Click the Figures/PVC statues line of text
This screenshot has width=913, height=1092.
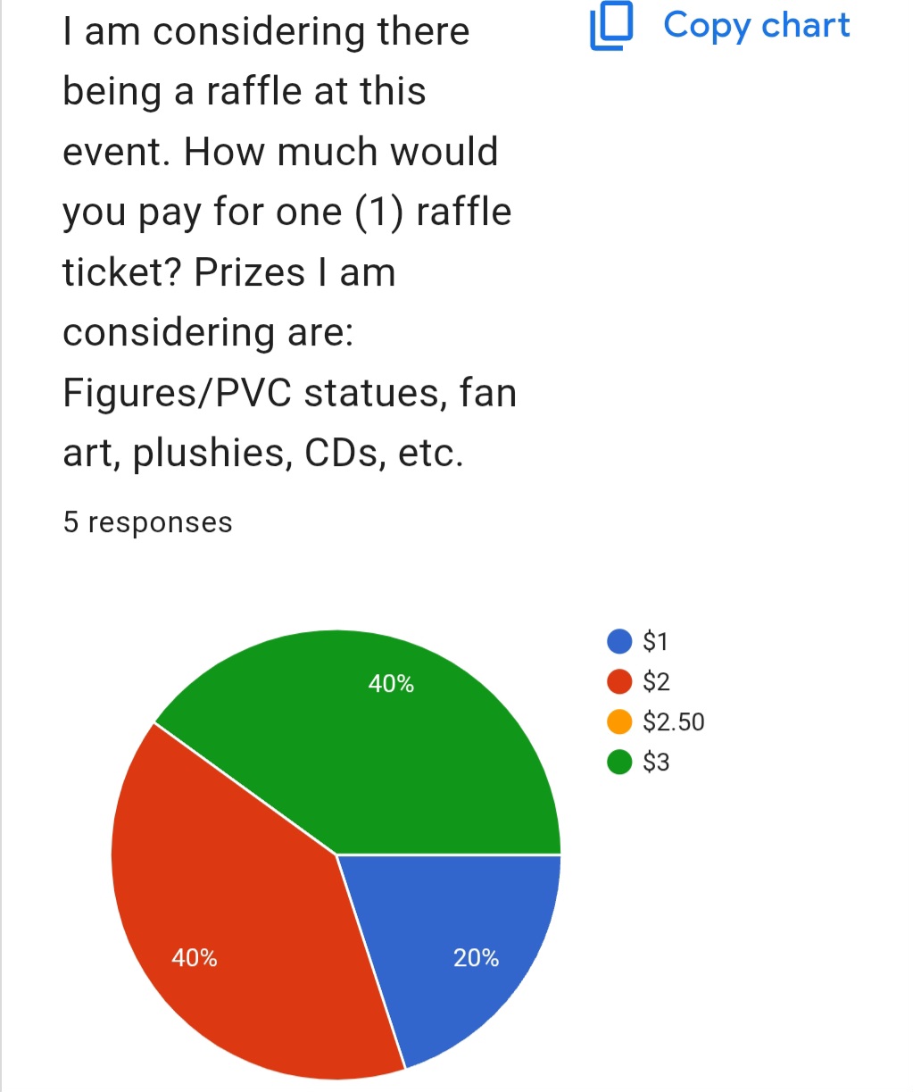(x=289, y=393)
